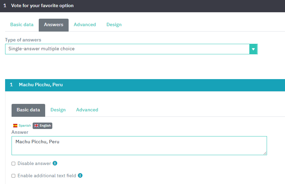The image size is (285, 184).
Task: Open the question's top Design tab
Action: (x=114, y=25)
